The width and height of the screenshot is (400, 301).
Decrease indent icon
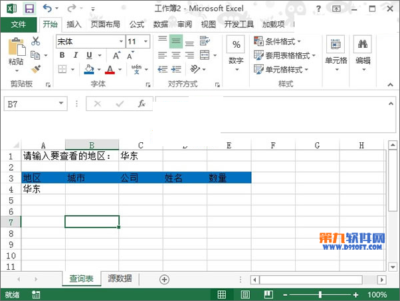click(x=163, y=69)
